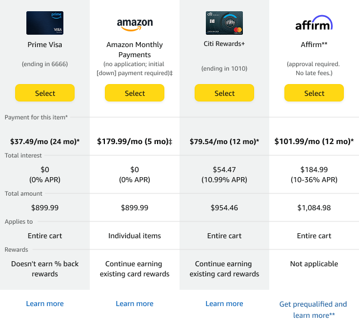Select the Prime Visa payment option

(45, 93)
